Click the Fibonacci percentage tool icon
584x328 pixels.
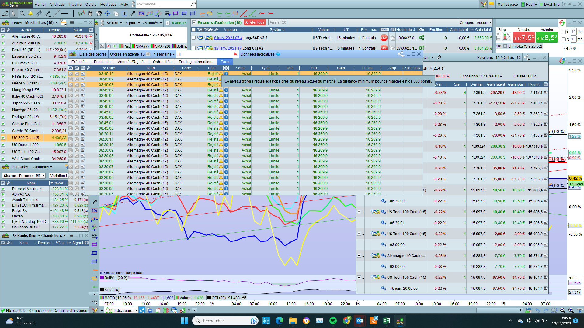[x=141, y=13]
